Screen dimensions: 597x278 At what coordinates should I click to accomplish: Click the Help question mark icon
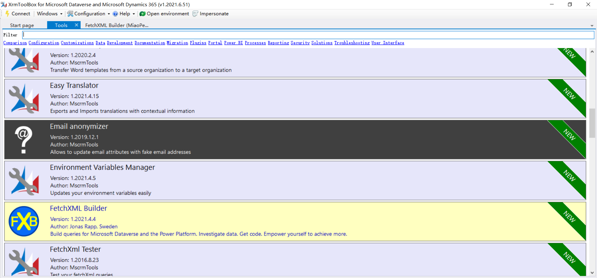[x=115, y=14]
